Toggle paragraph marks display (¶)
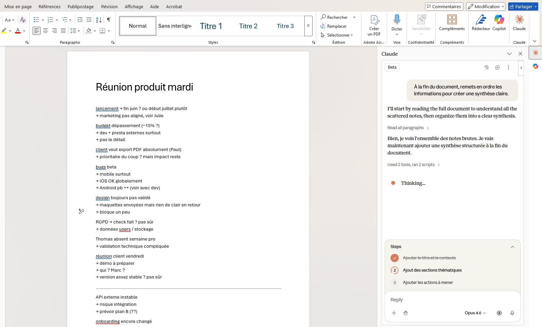The image size is (542, 327). coord(109,20)
